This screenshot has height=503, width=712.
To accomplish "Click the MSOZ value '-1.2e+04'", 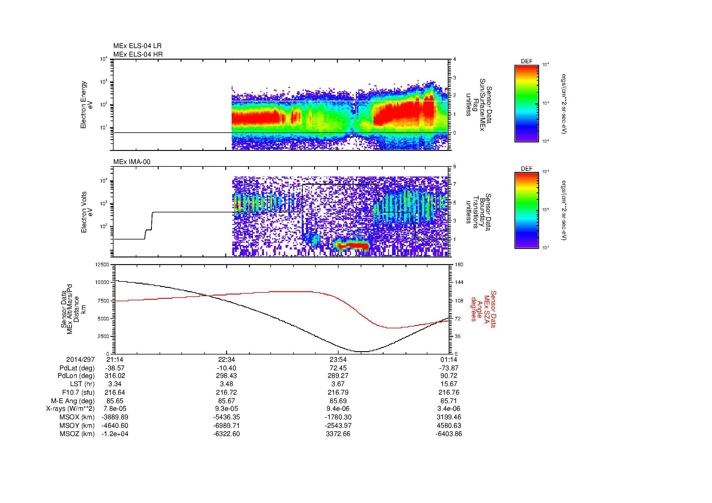I will point(115,434).
